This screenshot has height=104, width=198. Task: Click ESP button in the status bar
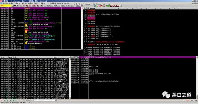pos(187,100)
